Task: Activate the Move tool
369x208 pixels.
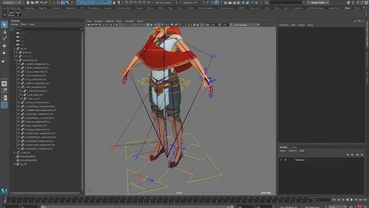Action: [4, 46]
